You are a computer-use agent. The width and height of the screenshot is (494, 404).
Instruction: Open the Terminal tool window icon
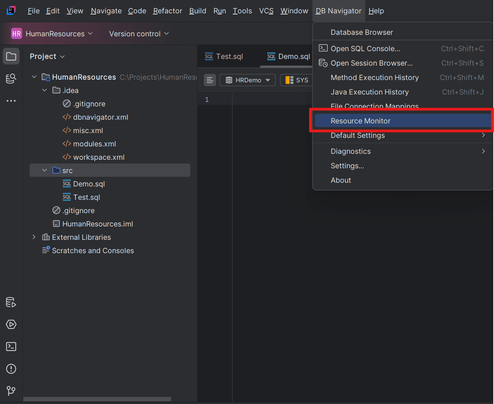[11, 346]
